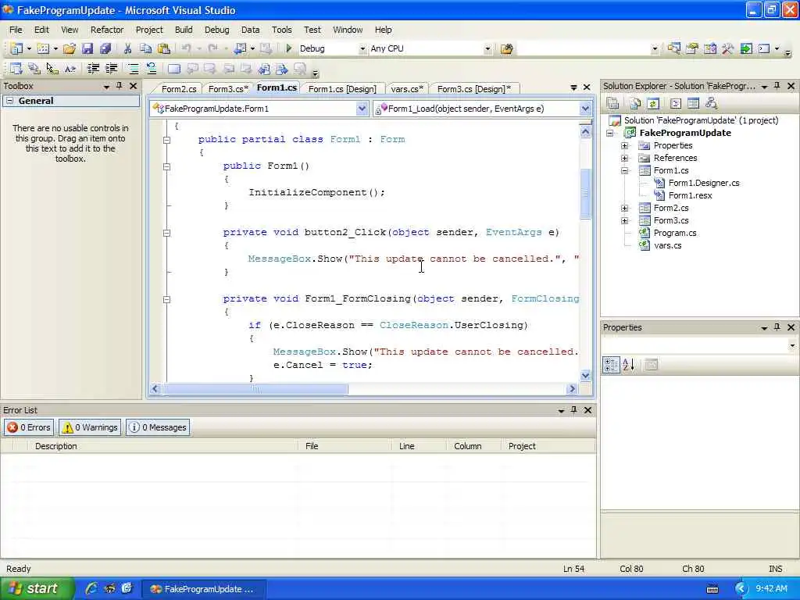Click the code editor horizontal scrollbar thumb
Screen dimensions: 800x600
(255, 389)
